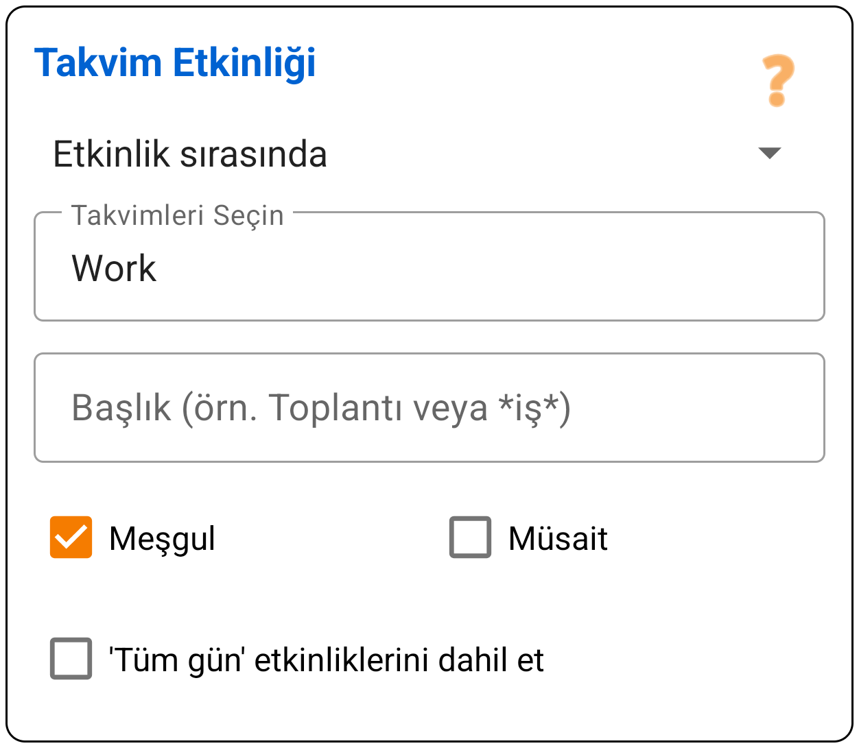Click the Meşgul label text

pyautogui.click(x=163, y=538)
